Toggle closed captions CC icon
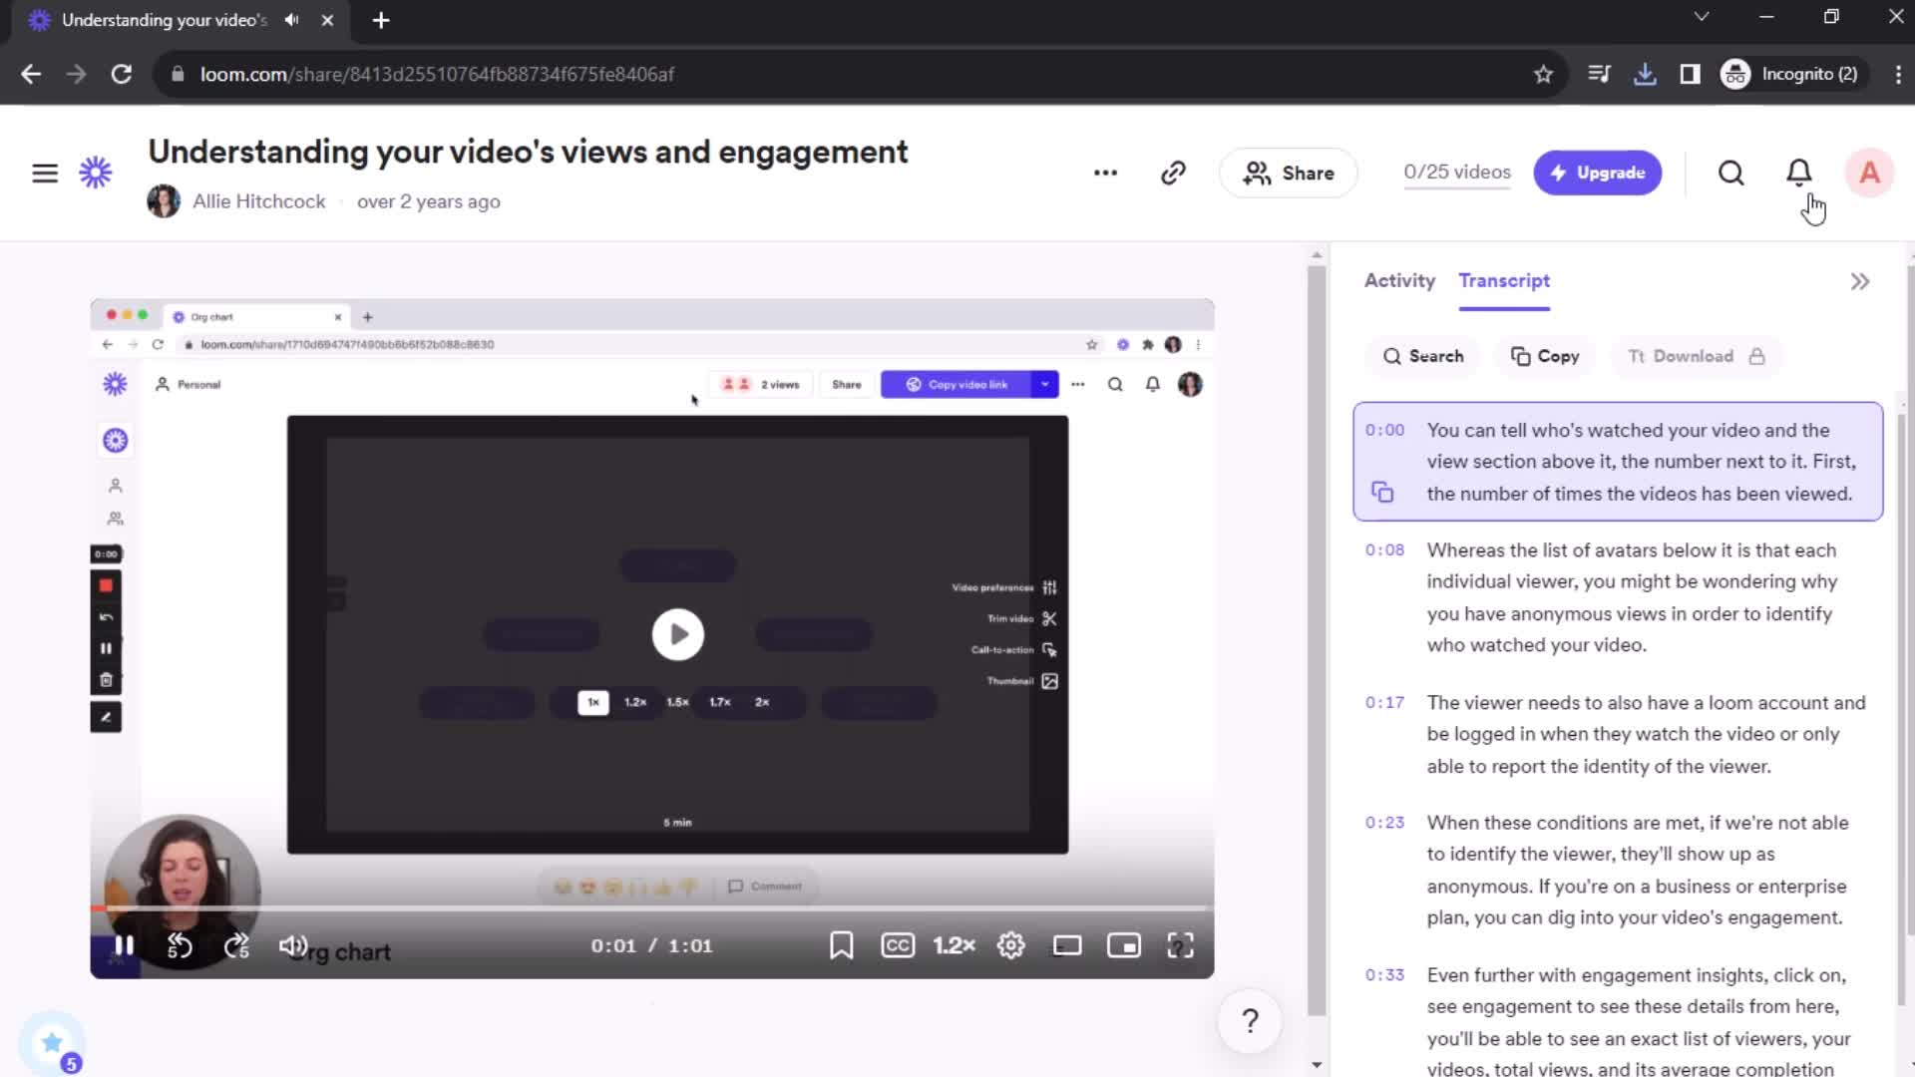Viewport: 1915px width, 1077px height. 899,945
